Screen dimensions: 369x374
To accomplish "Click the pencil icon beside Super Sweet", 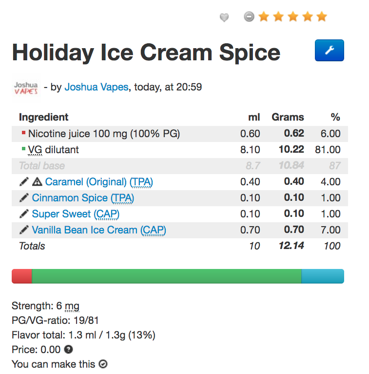I will click(24, 214).
